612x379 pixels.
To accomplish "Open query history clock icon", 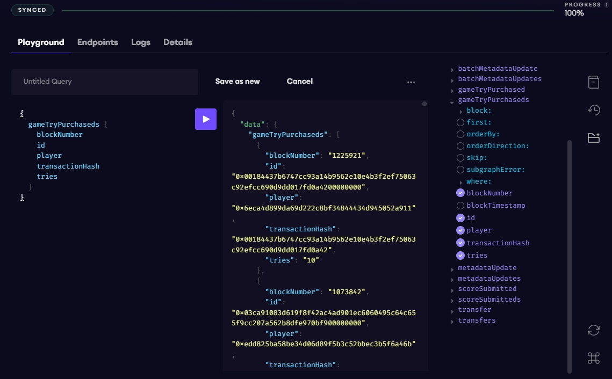I will pos(593,110).
